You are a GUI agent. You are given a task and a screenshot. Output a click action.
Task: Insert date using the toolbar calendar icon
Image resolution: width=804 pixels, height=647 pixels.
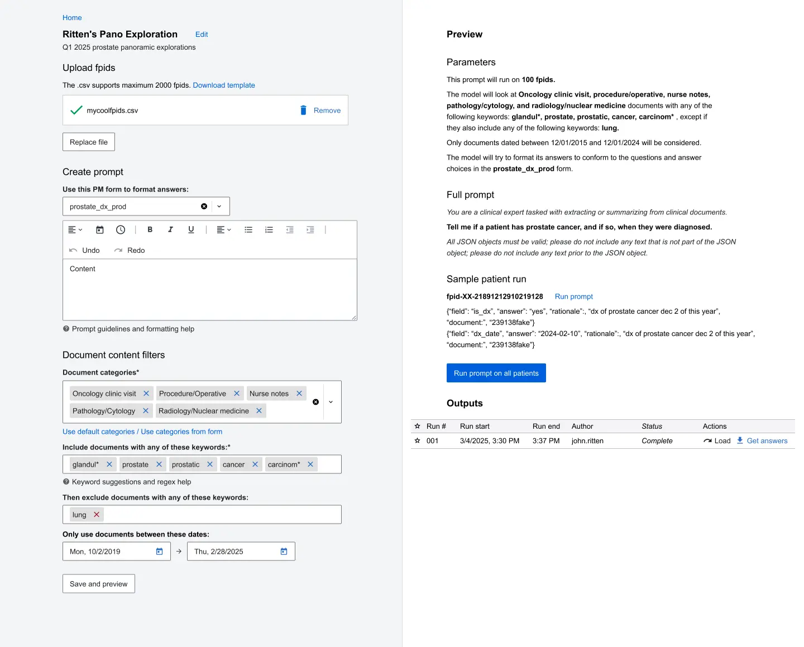(100, 229)
